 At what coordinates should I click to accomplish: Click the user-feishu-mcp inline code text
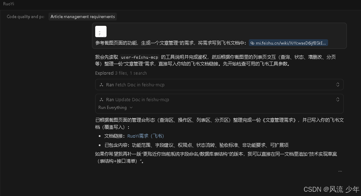click(x=139, y=57)
